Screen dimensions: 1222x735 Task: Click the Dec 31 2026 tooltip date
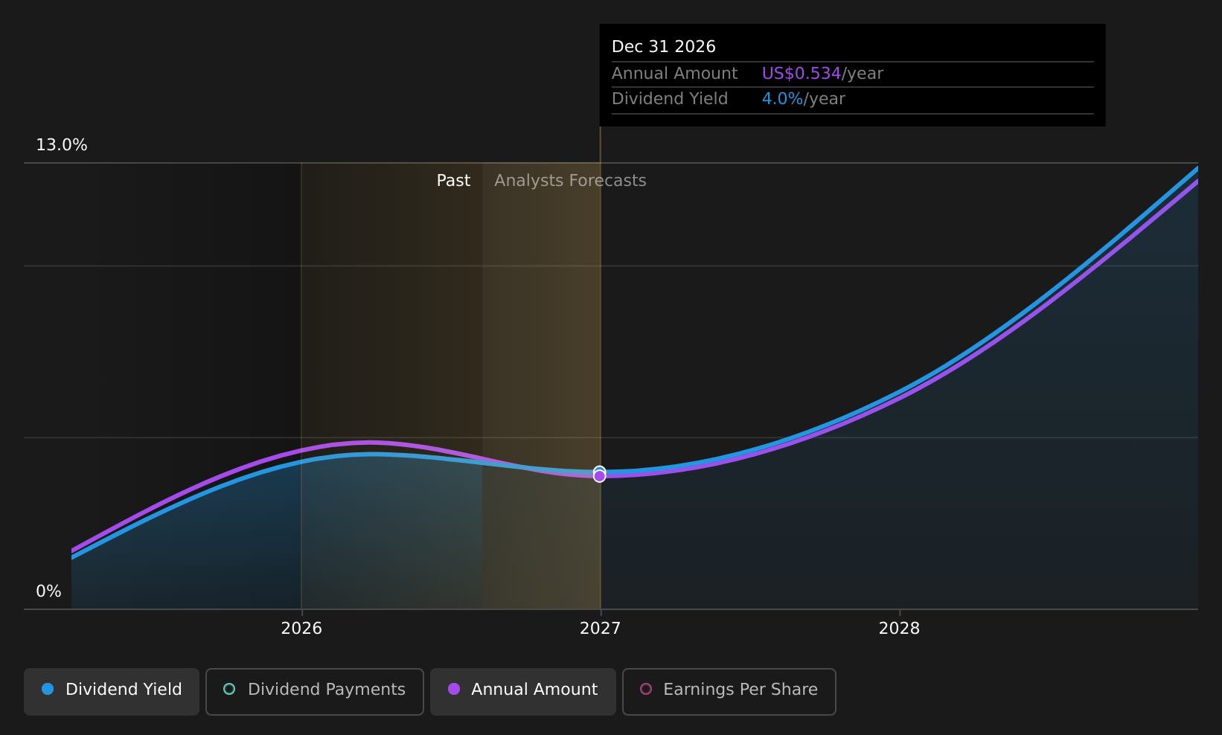pos(664,47)
